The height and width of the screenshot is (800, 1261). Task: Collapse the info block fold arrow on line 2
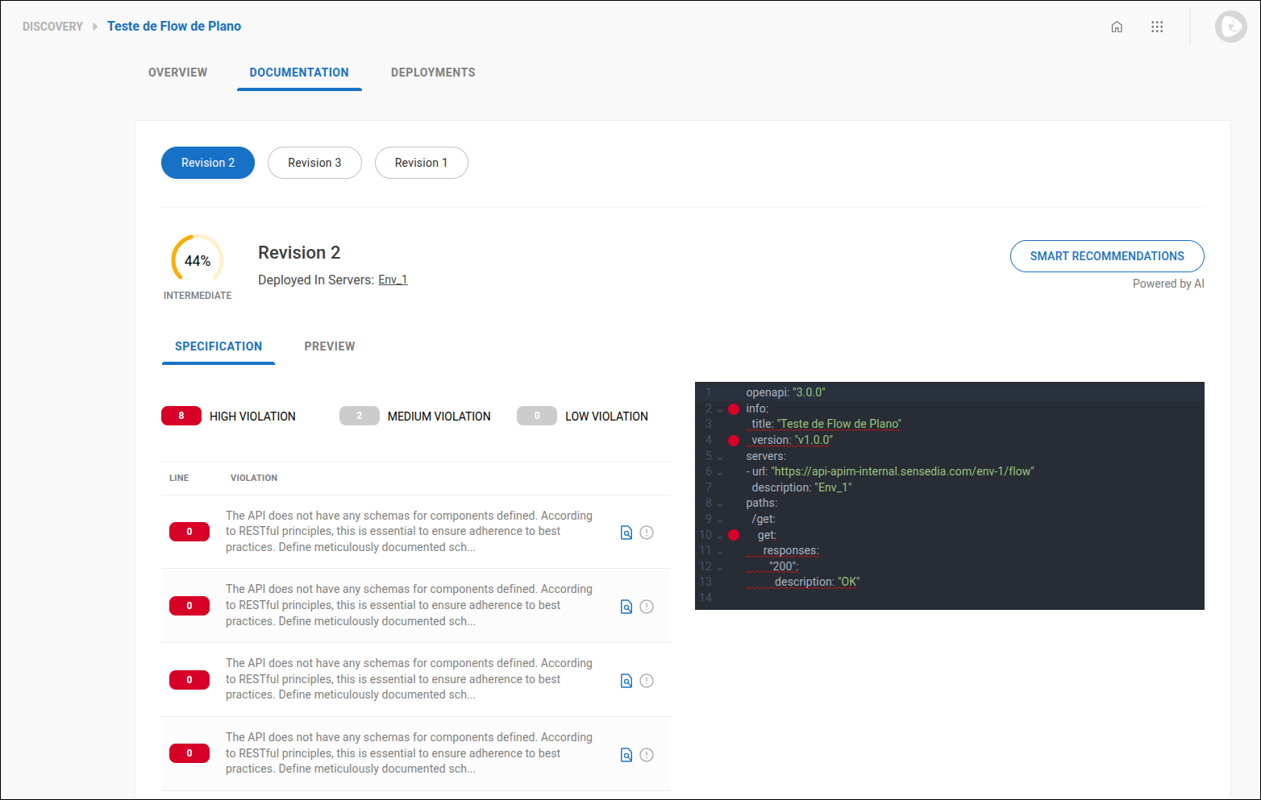720,409
